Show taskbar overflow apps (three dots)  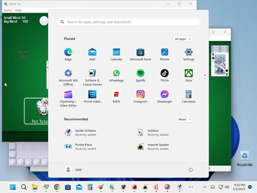tap(191, 187)
